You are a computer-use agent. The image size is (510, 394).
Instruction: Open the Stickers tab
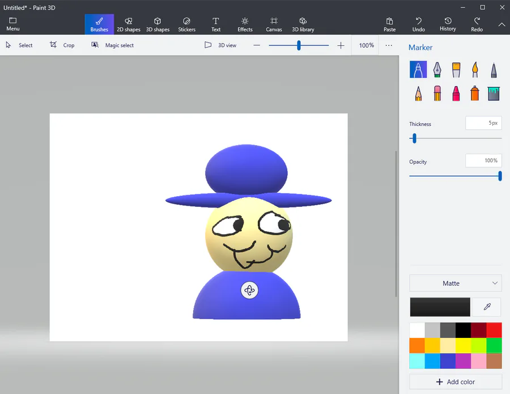186,24
